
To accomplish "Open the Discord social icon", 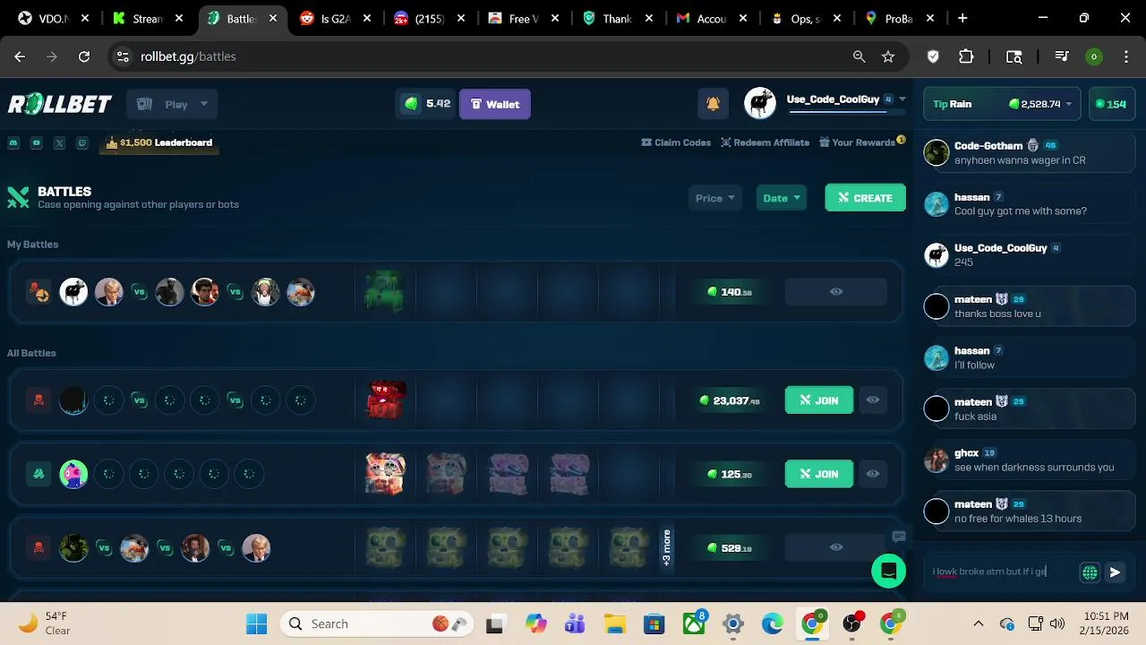I will click(x=13, y=142).
